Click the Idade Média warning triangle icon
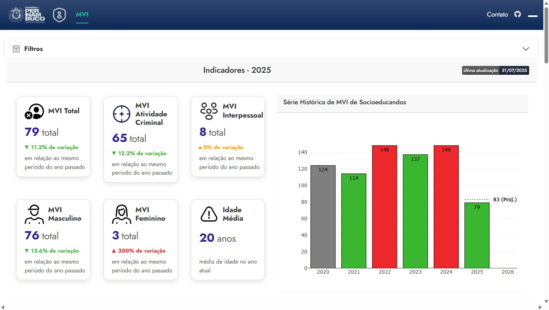549x310 pixels. pyautogui.click(x=209, y=214)
